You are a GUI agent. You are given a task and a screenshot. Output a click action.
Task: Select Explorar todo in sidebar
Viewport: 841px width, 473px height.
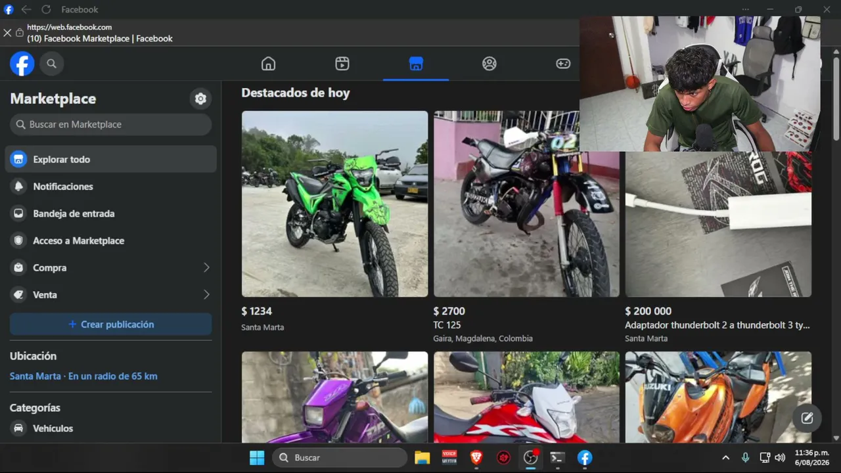pos(110,159)
